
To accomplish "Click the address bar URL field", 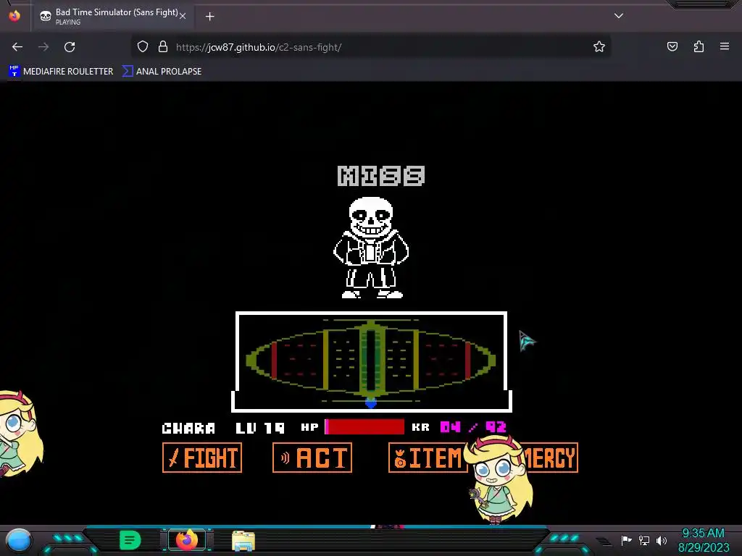I will pyautogui.click(x=371, y=47).
